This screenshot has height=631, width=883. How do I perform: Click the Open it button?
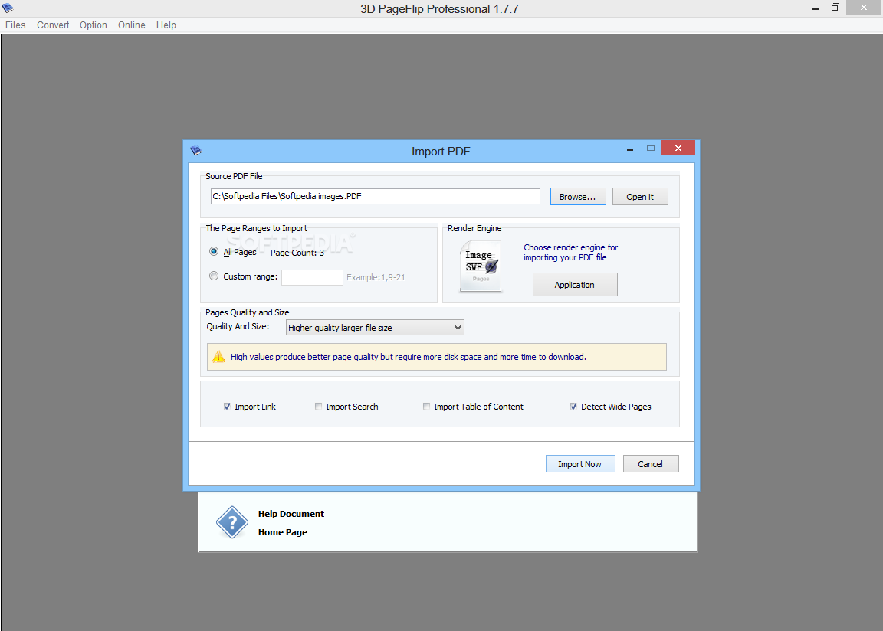point(640,197)
